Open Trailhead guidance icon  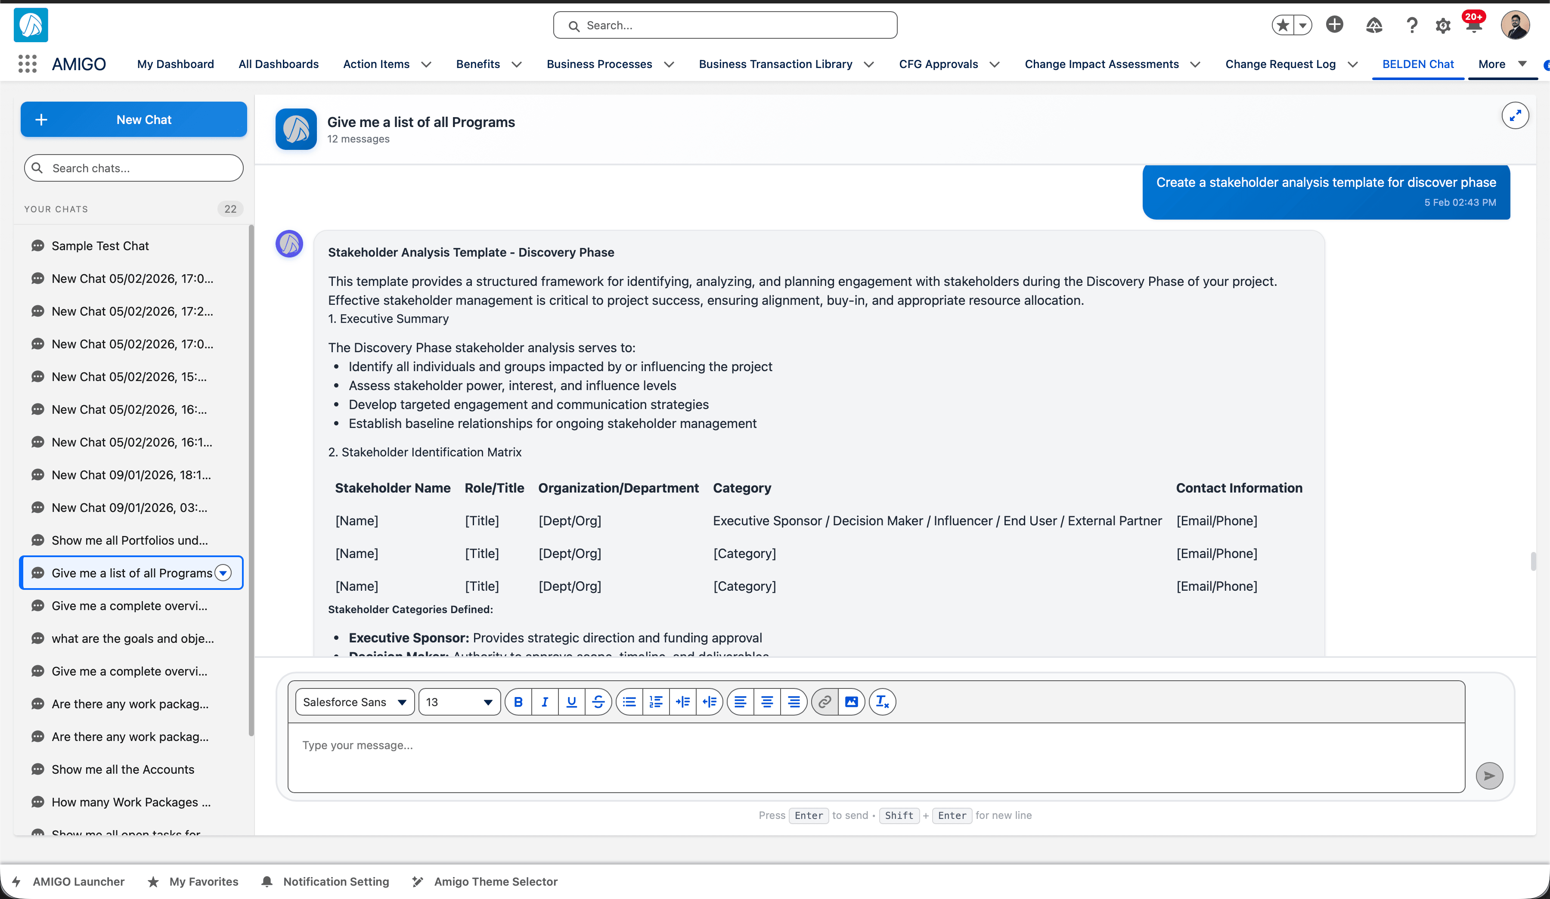1374,25
